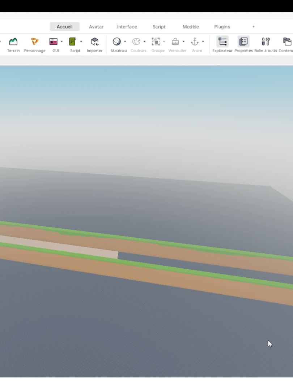Click the Personnage character icon
This screenshot has height=390, width=293.
point(35,42)
